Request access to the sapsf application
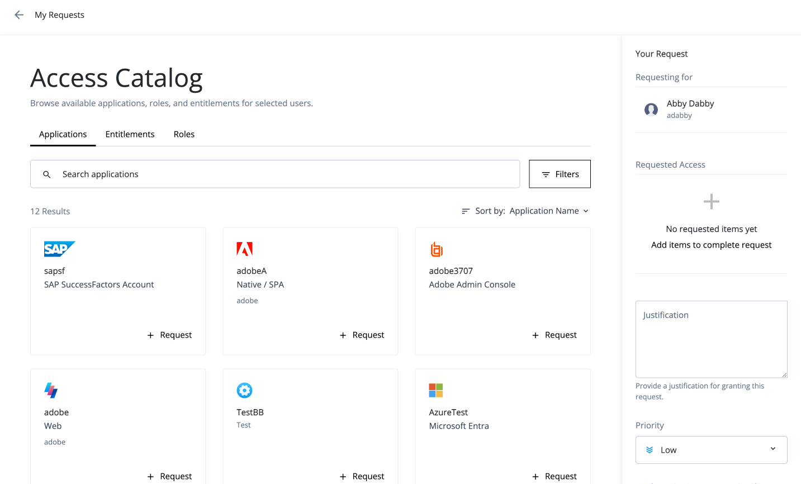 click(x=169, y=335)
